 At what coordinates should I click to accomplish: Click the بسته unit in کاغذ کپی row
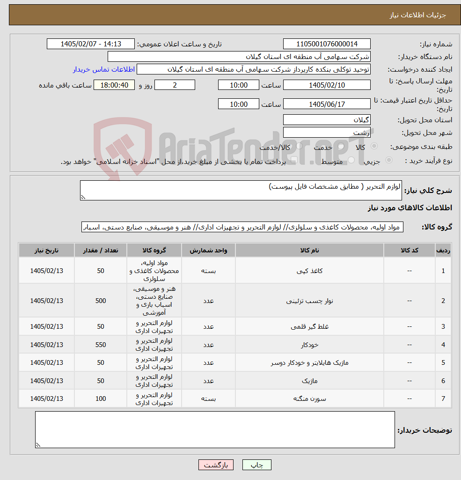[208, 271]
